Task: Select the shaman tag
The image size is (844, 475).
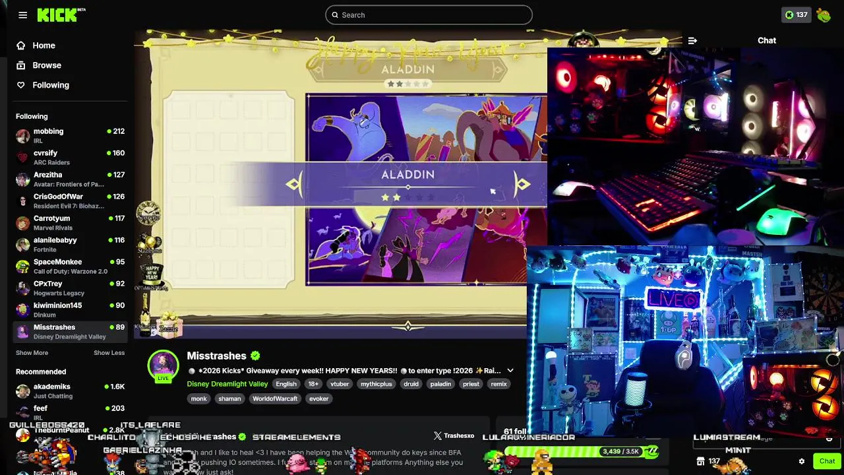Action: (229, 398)
